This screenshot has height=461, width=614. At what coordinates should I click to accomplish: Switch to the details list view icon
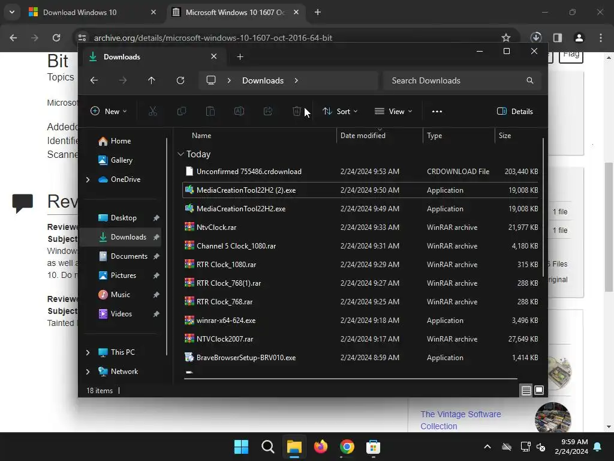coord(526,390)
